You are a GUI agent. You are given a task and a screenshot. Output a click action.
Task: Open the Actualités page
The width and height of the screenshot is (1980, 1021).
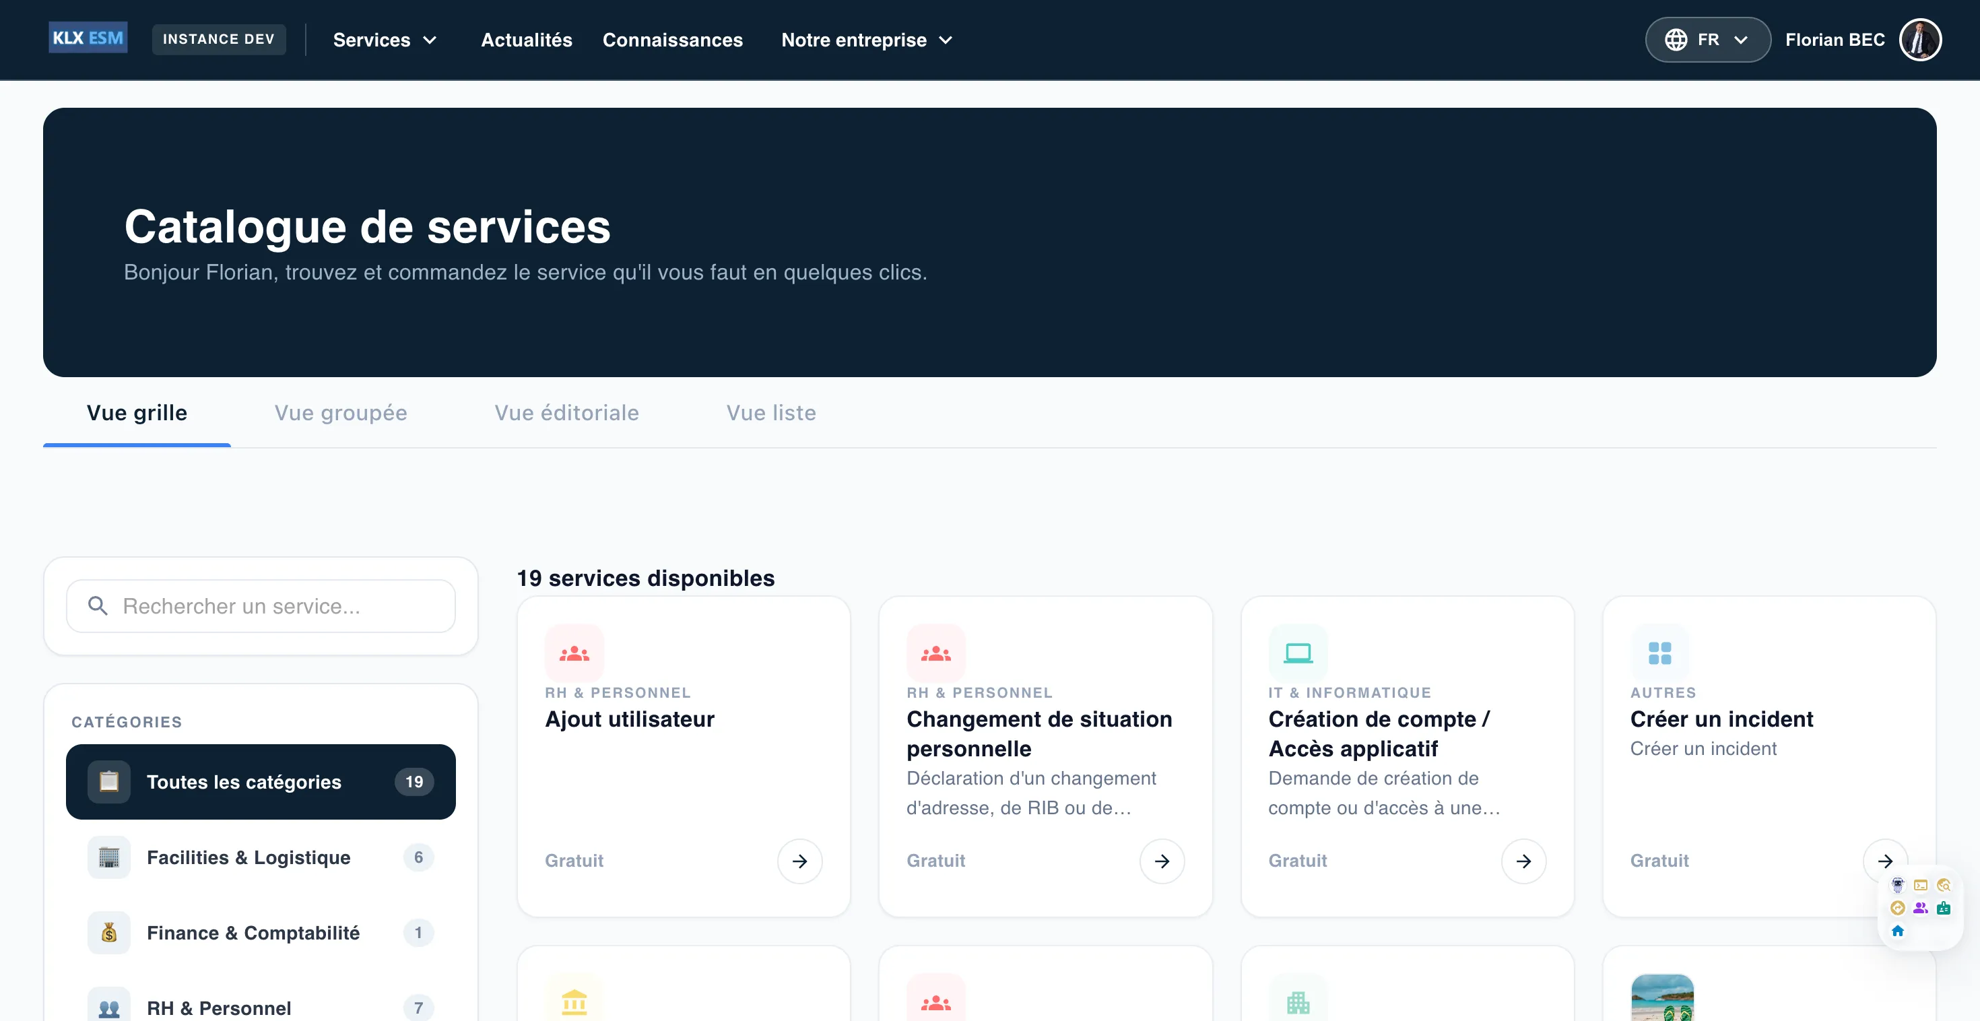click(527, 40)
